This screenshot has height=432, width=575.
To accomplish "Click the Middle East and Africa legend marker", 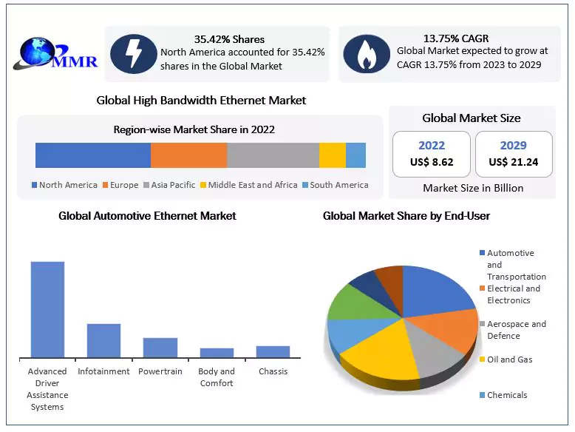I will pyautogui.click(x=203, y=186).
